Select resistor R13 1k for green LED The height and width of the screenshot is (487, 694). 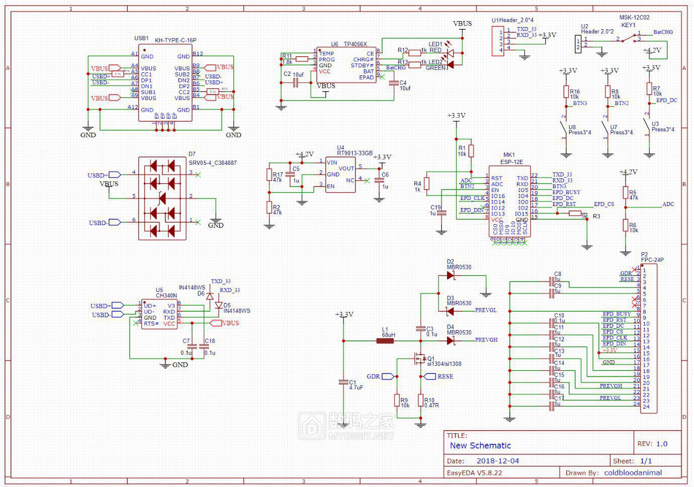pyautogui.click(x=415, y=64)
